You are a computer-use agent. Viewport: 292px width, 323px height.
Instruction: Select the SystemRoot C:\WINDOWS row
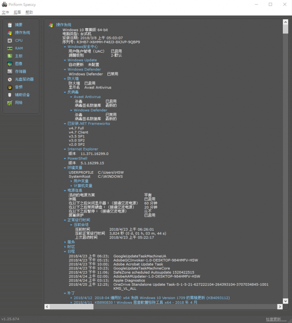pos(96,176)
